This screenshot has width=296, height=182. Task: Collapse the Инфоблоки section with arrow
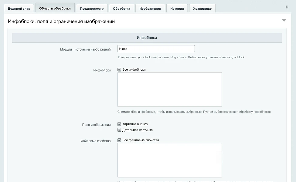click(284, 21)
